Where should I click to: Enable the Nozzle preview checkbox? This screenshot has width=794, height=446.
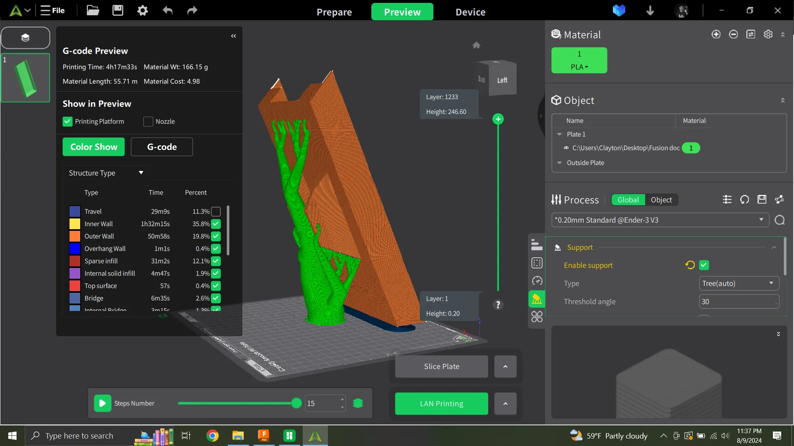(x=148, y=121)
